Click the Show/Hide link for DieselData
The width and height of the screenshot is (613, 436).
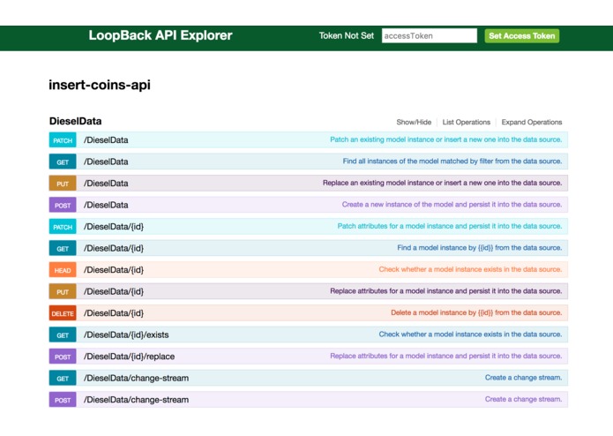tap(414, 122)
